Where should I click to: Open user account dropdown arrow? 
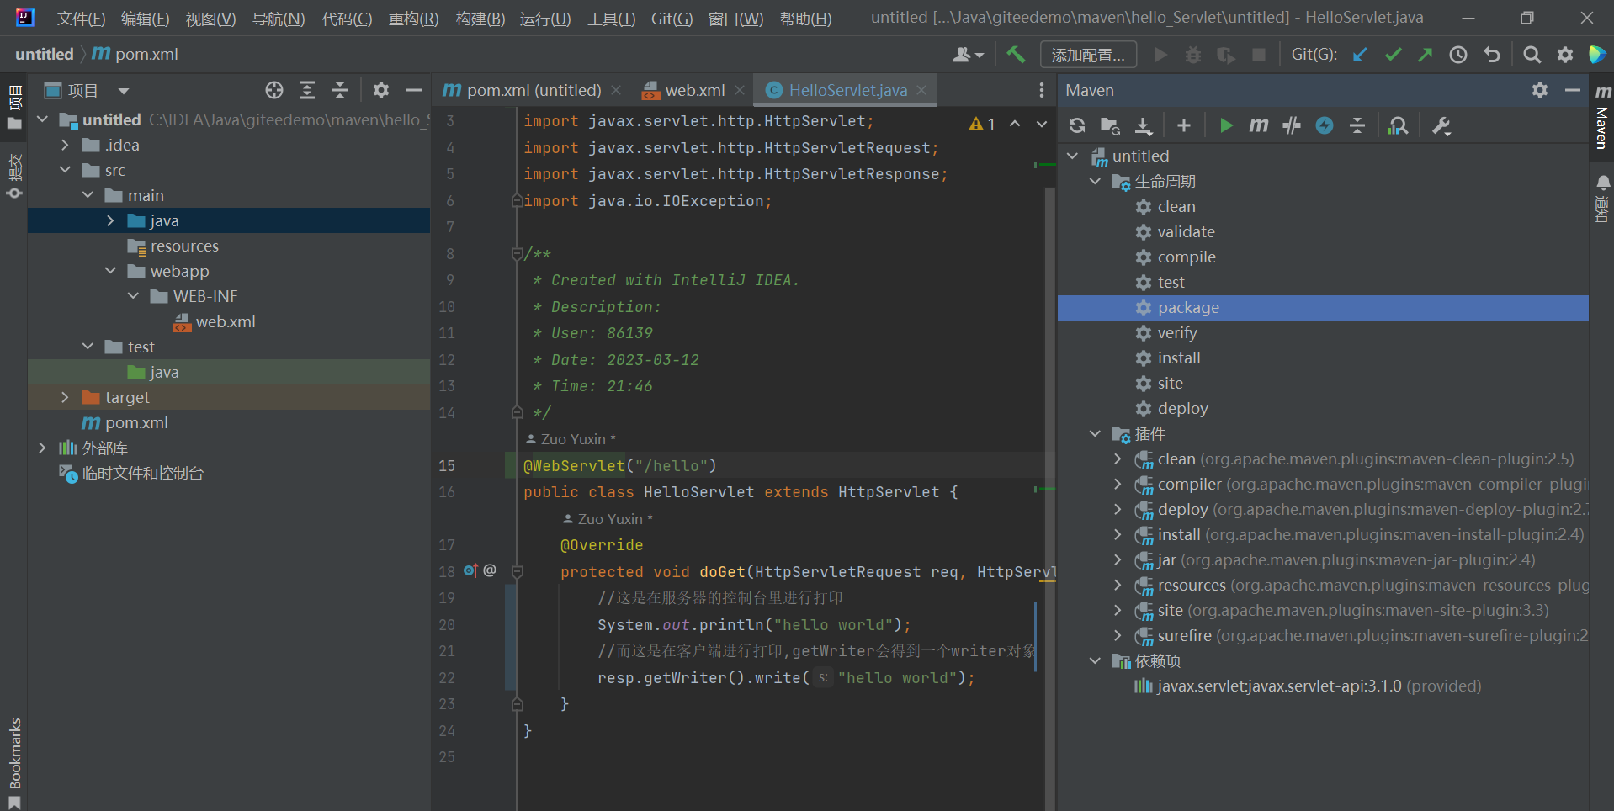click(979, 56)
